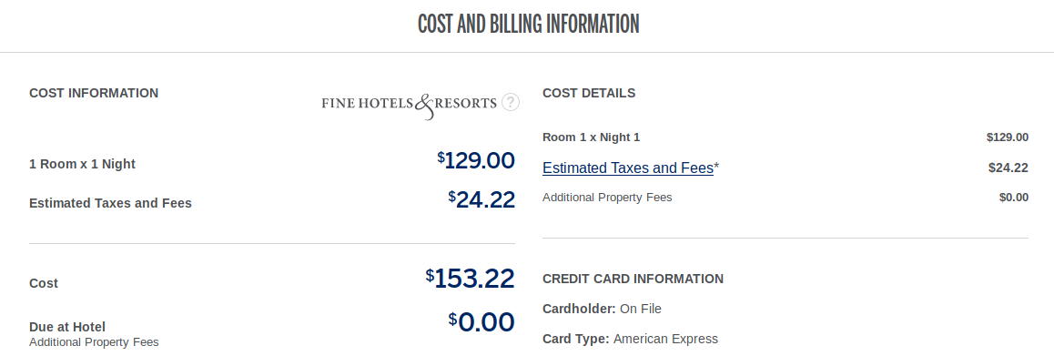Image resolution: width=1054 pixels, height=356 pixels.
Task: Select the Cost and Billing Information heading
Action: 528,25
